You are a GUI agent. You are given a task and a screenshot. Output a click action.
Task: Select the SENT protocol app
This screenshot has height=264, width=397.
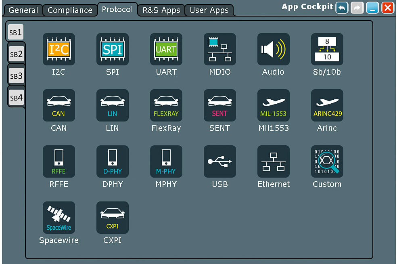(219, 105)
